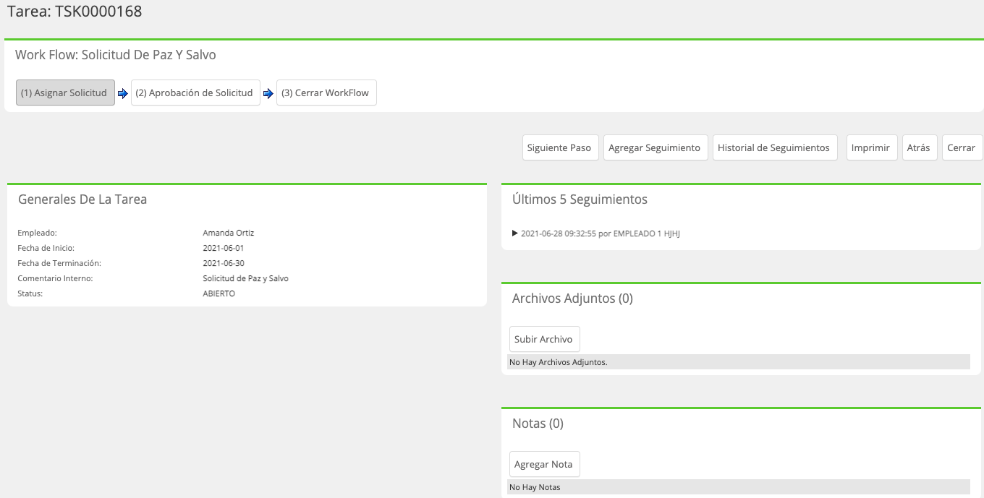
Task: Click the Siguiente Paso button
Action: (x=561, y=147)
